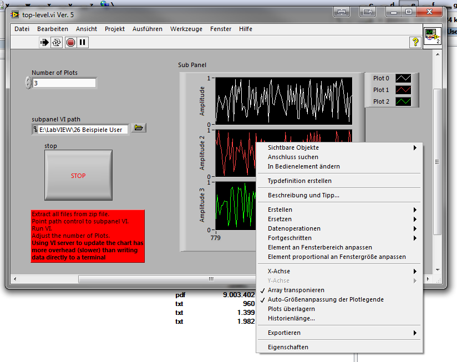
Task: Click the Number of Plots input field
Action: point(64,83)
